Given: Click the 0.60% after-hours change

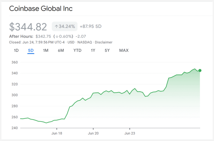Looking at the screenshot, I should 63,36.
